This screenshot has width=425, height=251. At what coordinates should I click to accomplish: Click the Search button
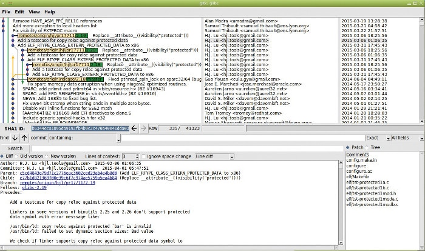15,148
